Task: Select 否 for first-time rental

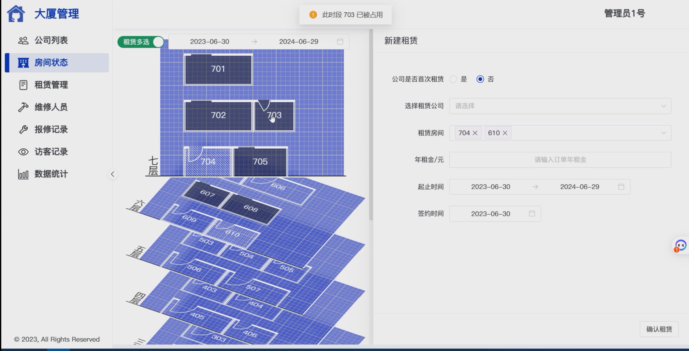Action: (x=480, y=79)
